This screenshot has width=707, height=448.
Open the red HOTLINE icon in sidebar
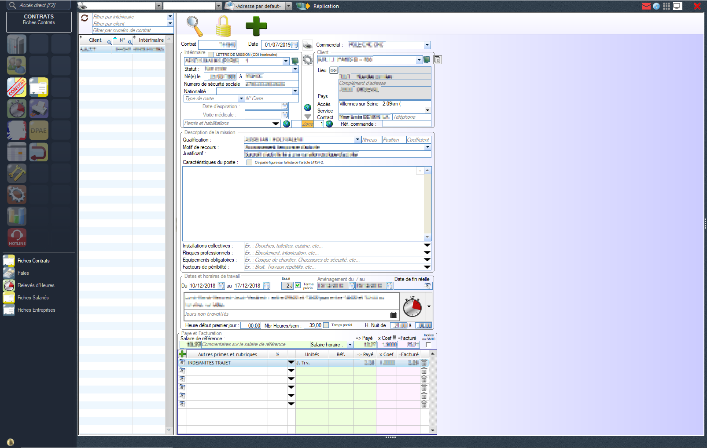[x=17, y=237]
